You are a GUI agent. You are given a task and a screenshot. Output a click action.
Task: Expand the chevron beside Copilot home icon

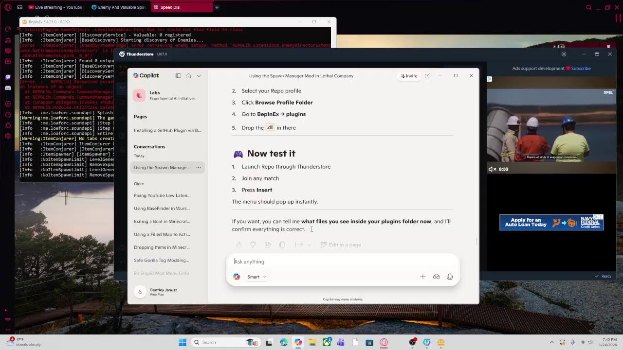[x=199, y=76]
